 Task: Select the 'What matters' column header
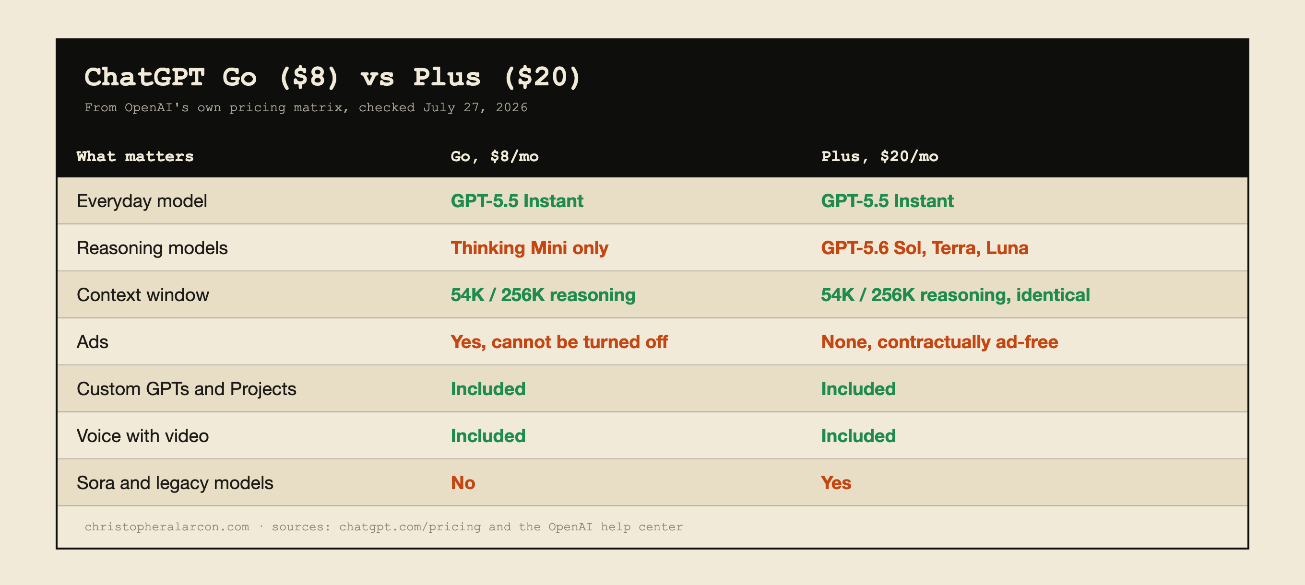(135, 156)
